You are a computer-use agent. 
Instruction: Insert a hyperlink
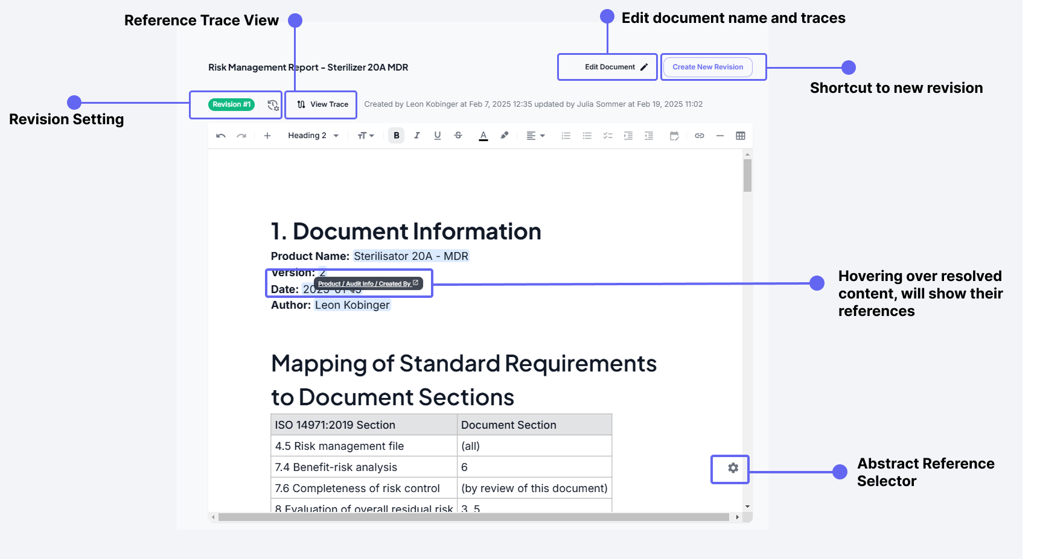[700, 135]
